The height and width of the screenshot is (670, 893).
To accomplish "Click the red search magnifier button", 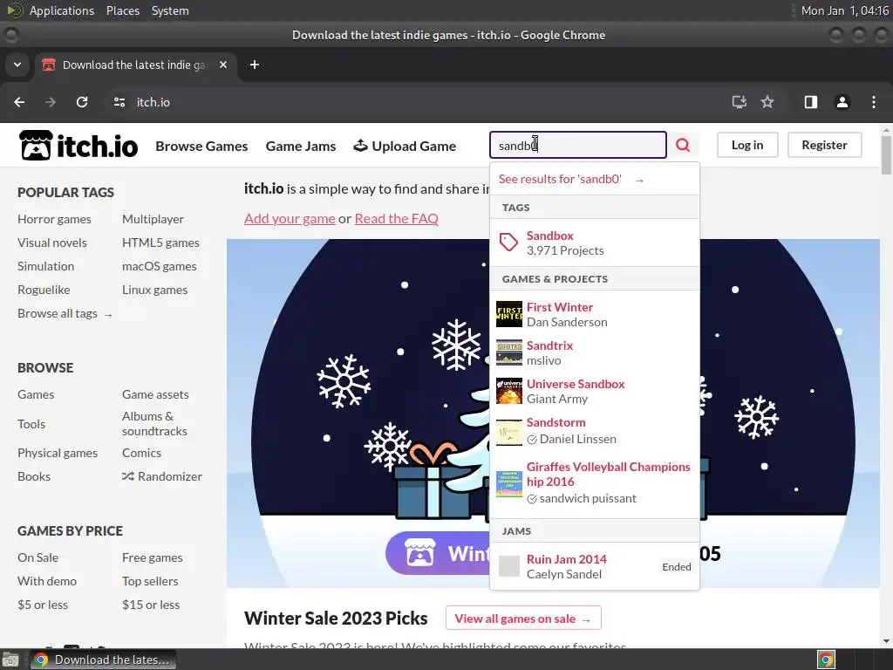I will tap(683, 146).
